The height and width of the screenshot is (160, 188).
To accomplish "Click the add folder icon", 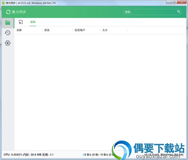I will coord(20,22).
